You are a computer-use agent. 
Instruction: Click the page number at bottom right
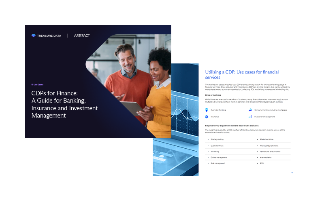292,173
